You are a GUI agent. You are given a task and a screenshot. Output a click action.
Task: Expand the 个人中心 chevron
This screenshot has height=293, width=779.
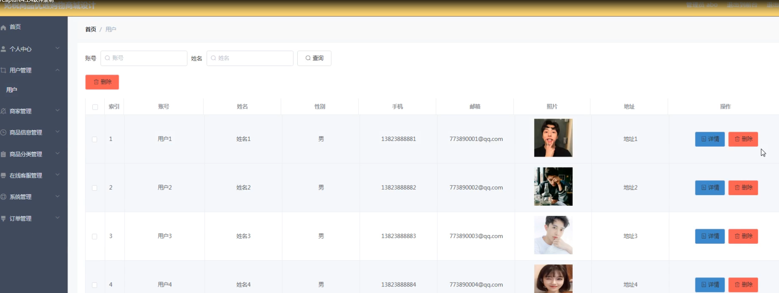[58, 48]
